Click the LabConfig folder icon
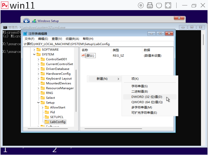208x156 pixels. click(x=47, y=122)
